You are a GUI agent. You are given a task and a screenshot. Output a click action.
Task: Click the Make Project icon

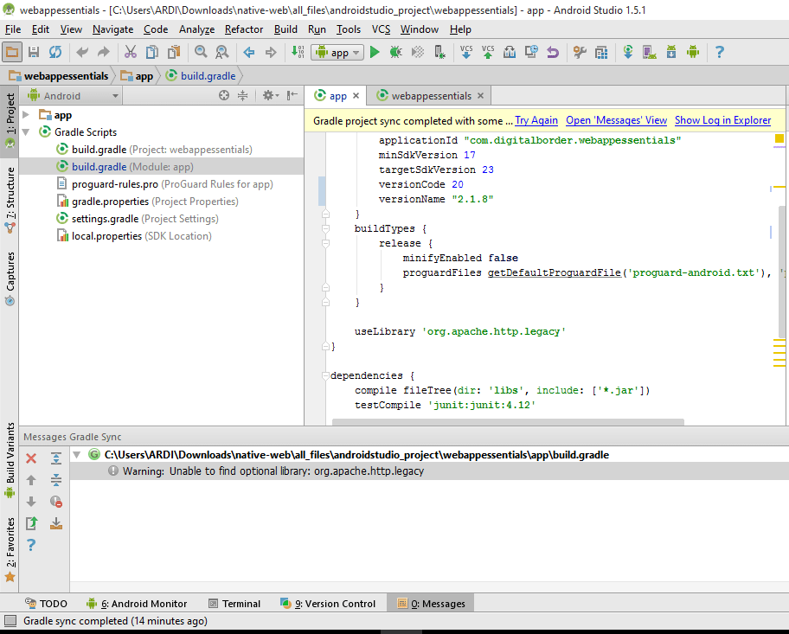point(298,52)
